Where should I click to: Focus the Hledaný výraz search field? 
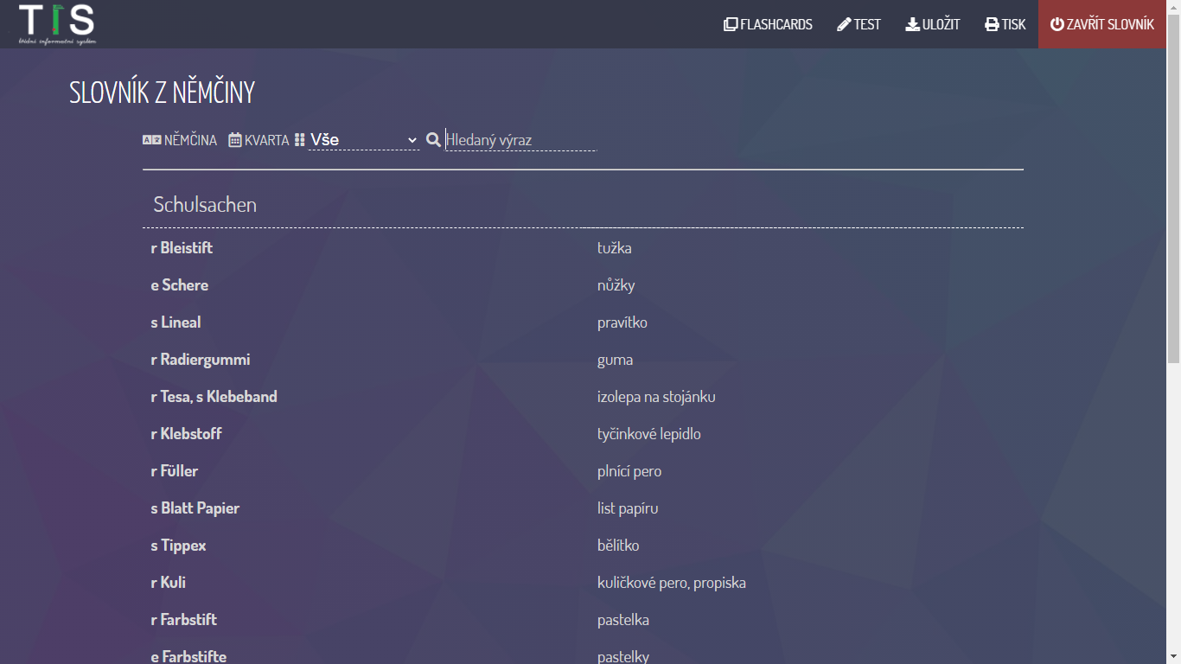click(x=520, y=140)
